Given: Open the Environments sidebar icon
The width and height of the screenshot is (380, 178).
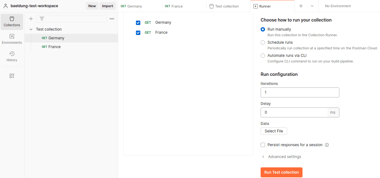Looking at the screenshot, I should (12, 39).
